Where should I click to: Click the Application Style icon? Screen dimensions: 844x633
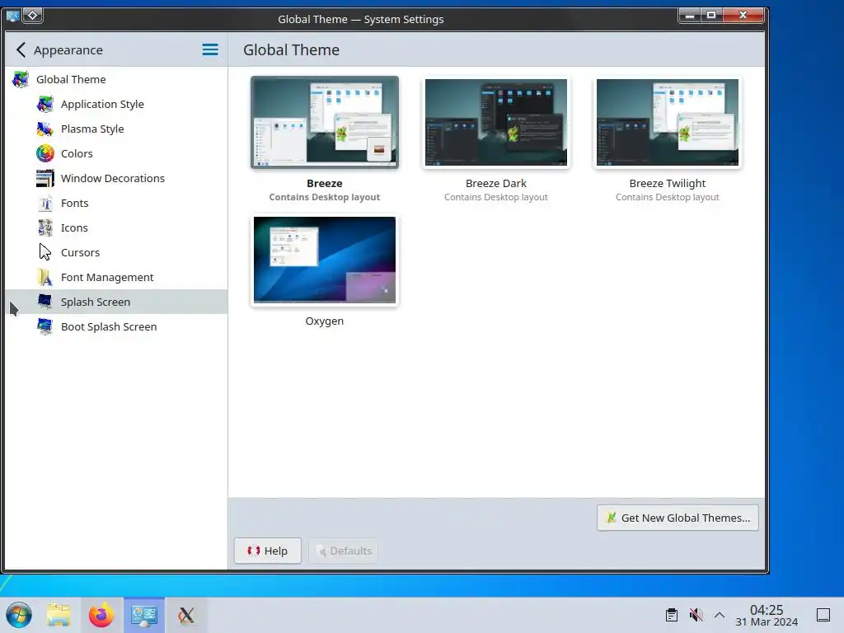[45, 105]
